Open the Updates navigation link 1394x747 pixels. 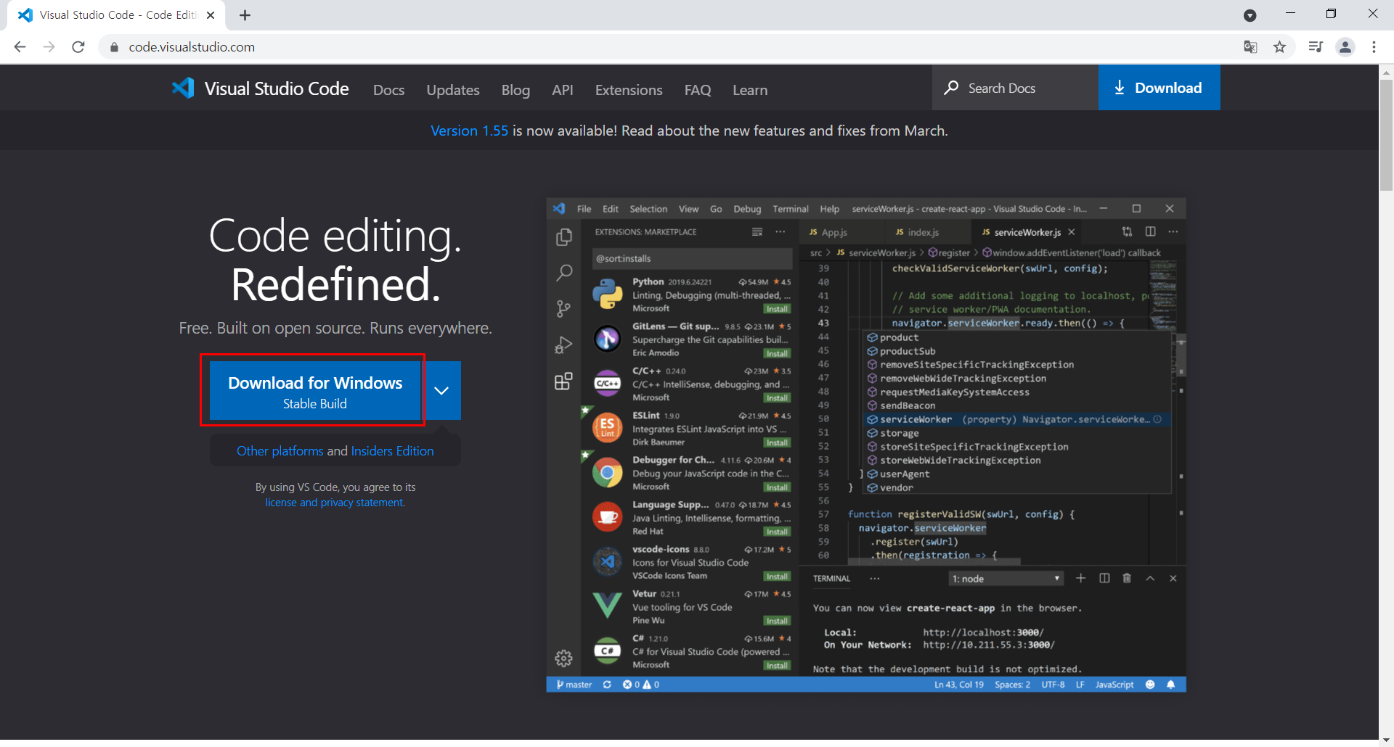click(x=453, y=90)
